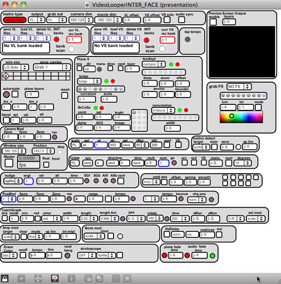Click the Audio Rate metro type button
The width and height of the screenshot is (281, 284).
point(15,20)
